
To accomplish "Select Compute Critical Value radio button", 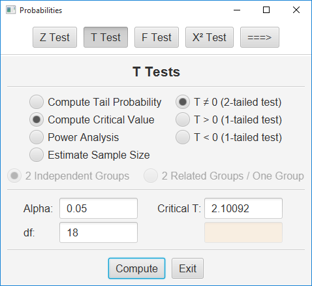I will click(92, 119).
